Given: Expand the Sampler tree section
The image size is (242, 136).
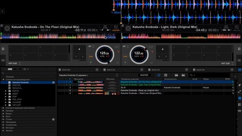Looking at the screenshot, I should 3,111.
